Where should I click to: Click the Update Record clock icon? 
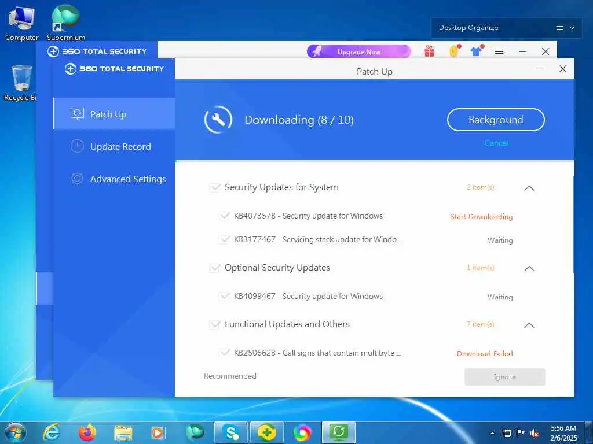point(77,146)
